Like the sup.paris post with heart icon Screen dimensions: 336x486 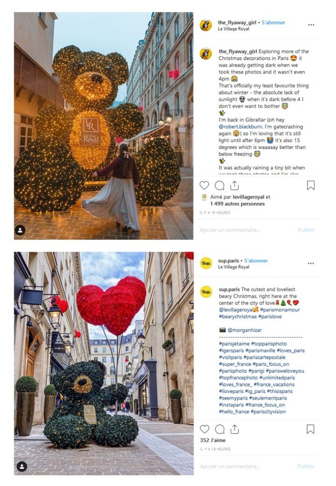tap(205, 429)
